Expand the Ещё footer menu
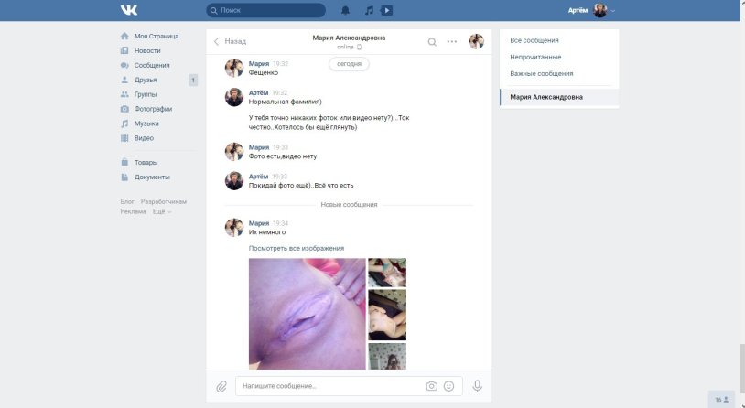Screen dimensions: 745x408 (x=161, y=211)
